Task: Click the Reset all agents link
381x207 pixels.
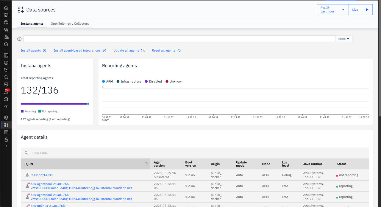Action: pyautogui.click(x=163, y=50)
